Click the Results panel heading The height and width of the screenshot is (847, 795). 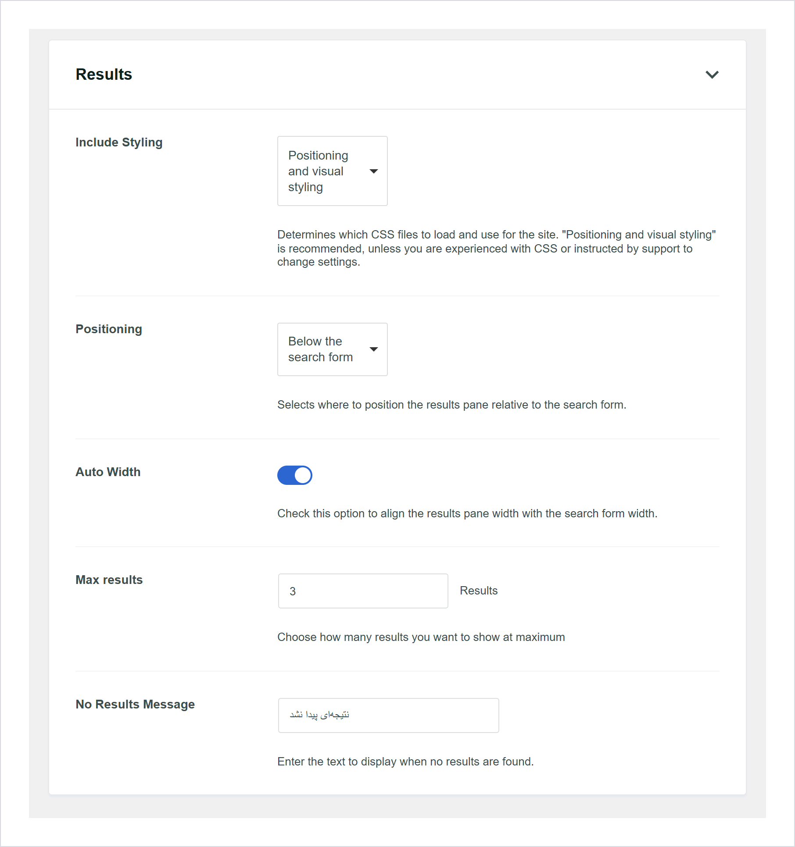[x=104, y=75]
